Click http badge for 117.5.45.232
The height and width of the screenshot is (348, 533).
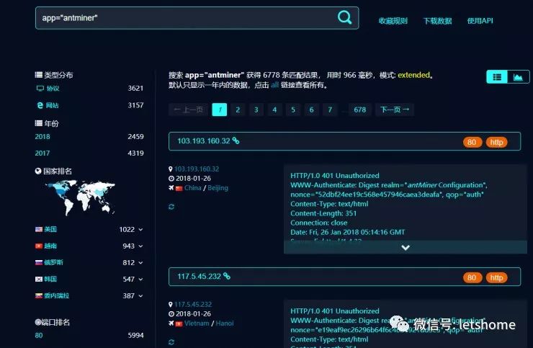pyautogui.click(x=497, y=277)
